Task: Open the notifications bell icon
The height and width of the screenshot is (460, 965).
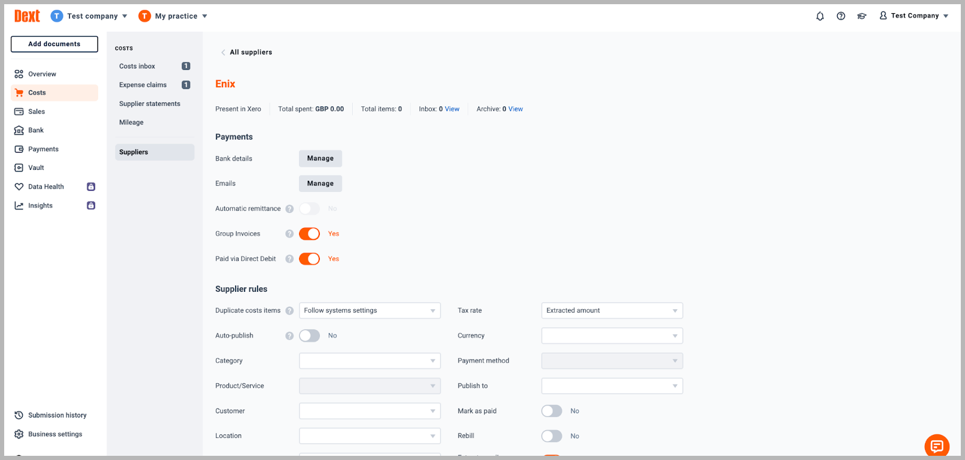Action: 820,16
